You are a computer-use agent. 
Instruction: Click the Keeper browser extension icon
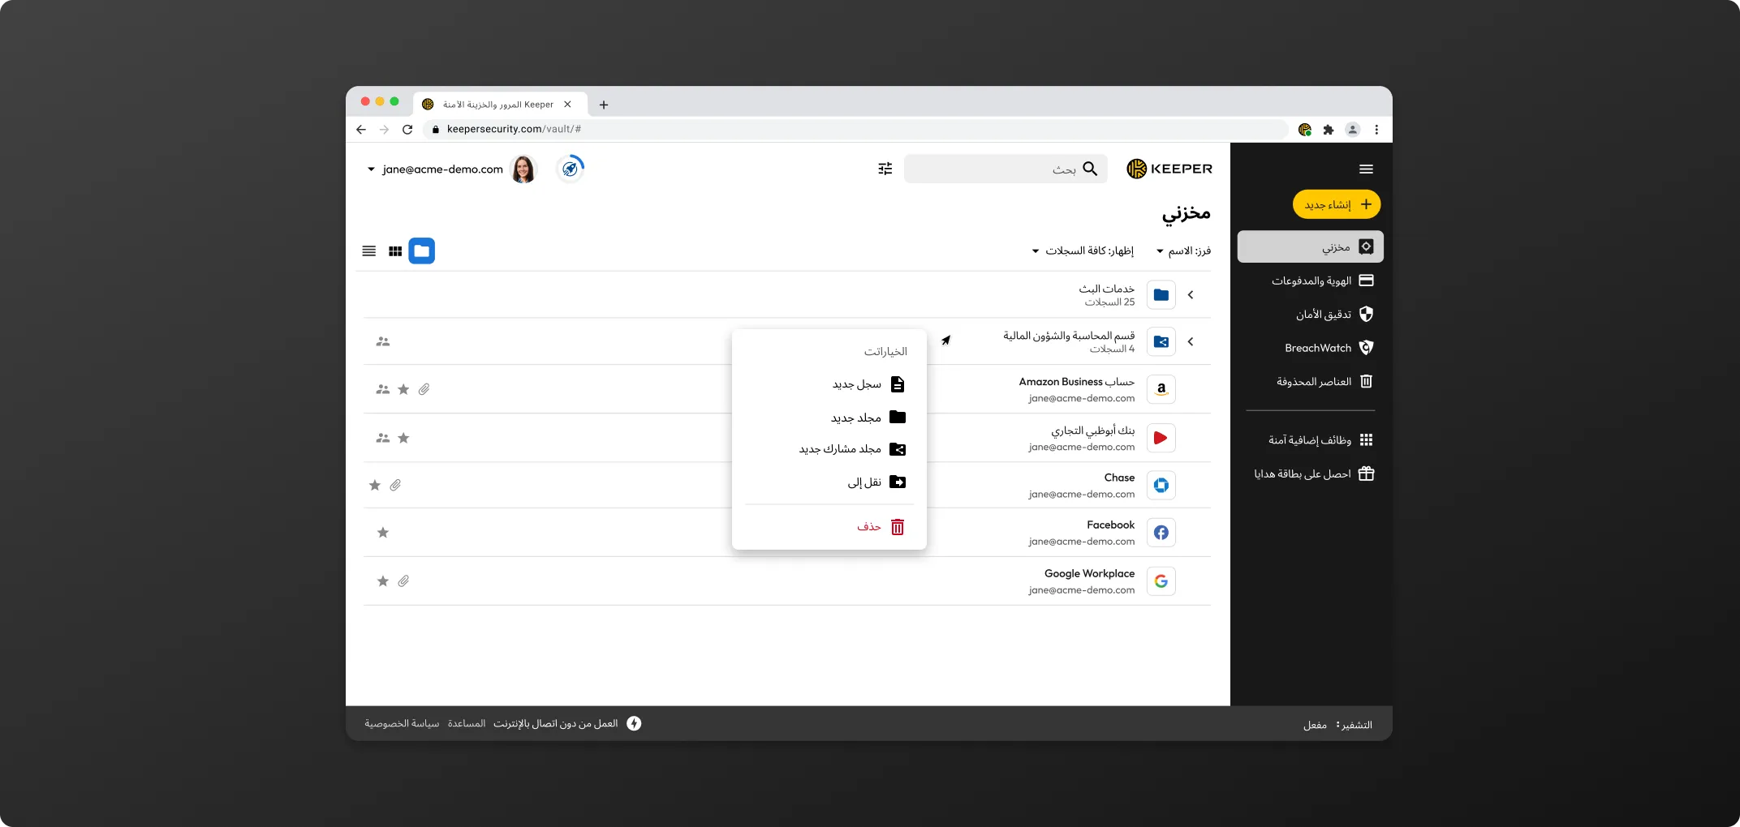[1305, 129]
